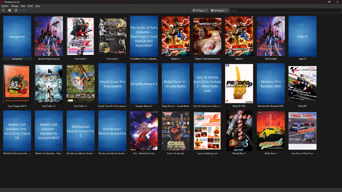The width and height of the screenshot is (342, 192).
Task: Select the Soul Calibur 3 cover
Action: tap(49, 84)
